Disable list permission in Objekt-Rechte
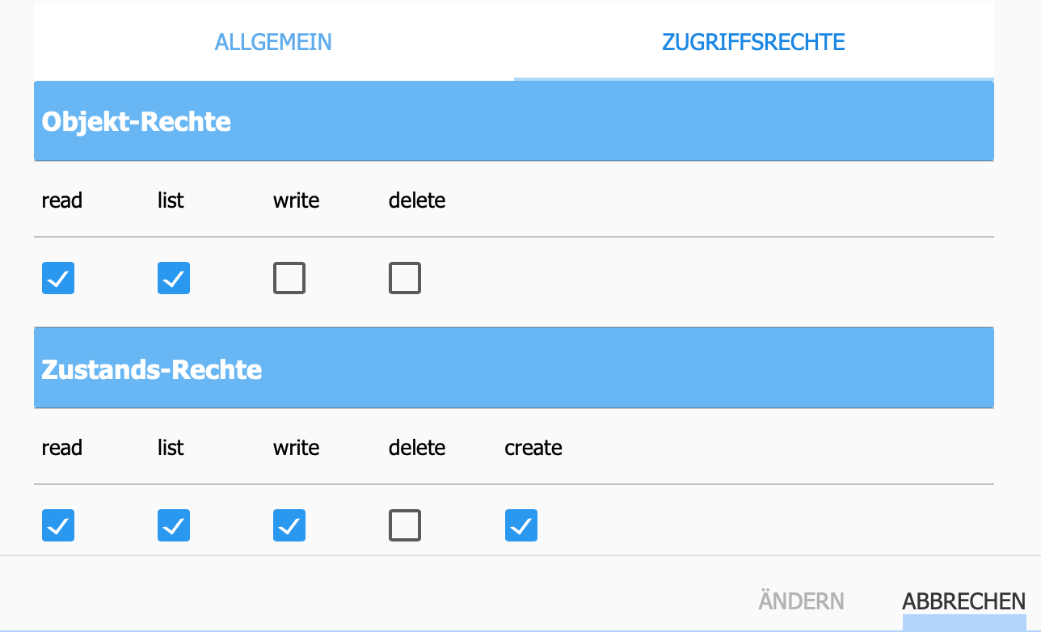This screenshot has width=1041, height=632. (174, 279)
